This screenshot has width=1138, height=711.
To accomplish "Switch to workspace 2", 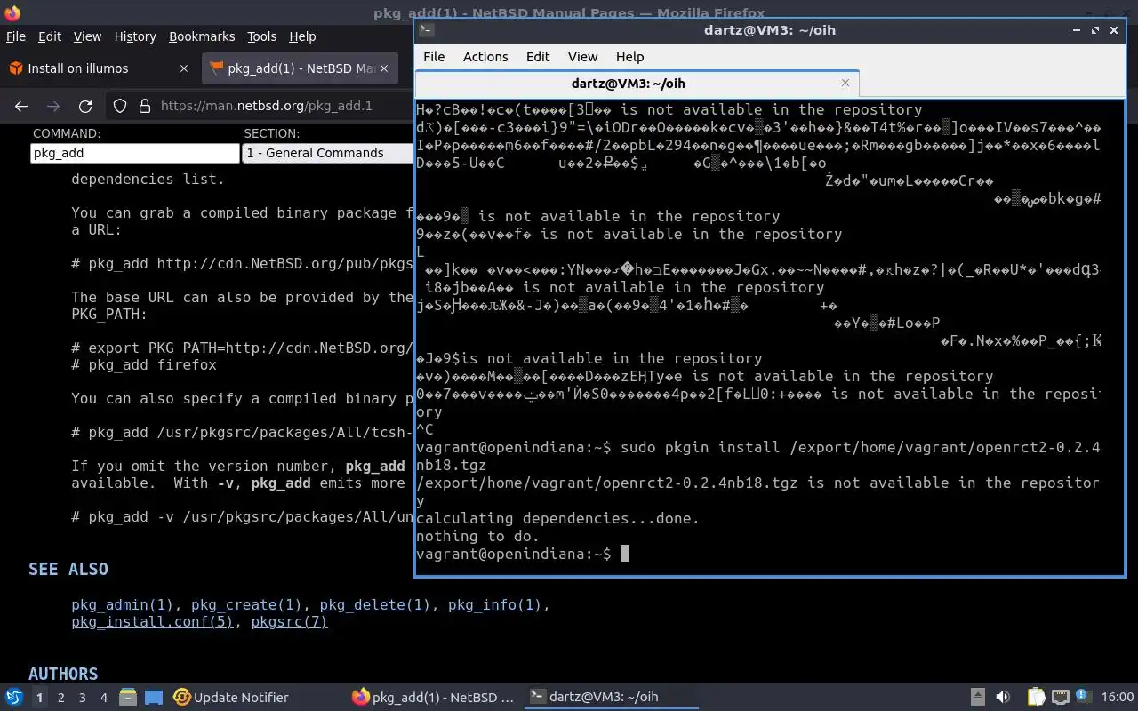I will 60,698.
